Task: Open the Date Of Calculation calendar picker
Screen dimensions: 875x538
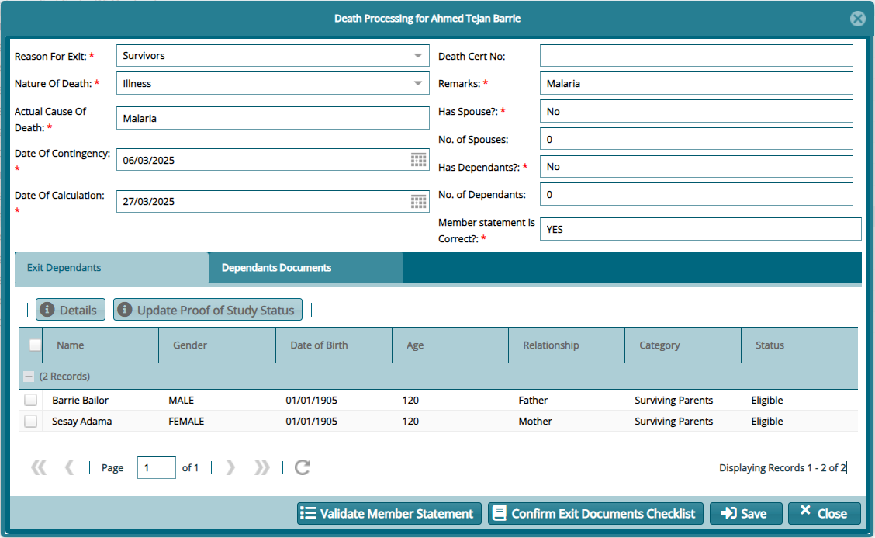Action: pyautogui.click(x=418, y=202)
